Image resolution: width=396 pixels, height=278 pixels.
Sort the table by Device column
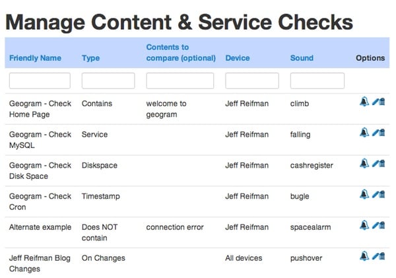tap(238, 58)
